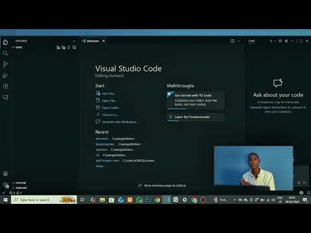311x233 pixels.
Task: Open File Explorer from taskbar
Action: (102, 200)
